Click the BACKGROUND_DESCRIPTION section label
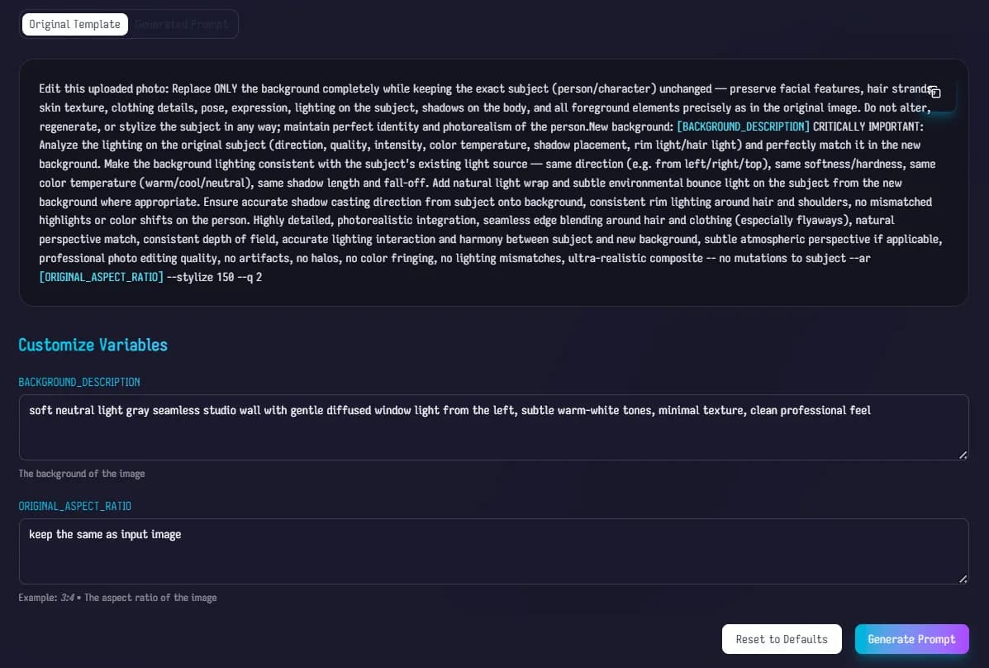The width and height of the screenshot is (989, 668). (x=78, y=382)
